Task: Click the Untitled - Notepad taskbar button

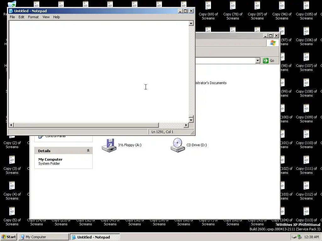Action: (x=95, y=237)
